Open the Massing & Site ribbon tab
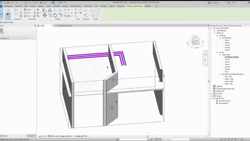 click(76, 6)
